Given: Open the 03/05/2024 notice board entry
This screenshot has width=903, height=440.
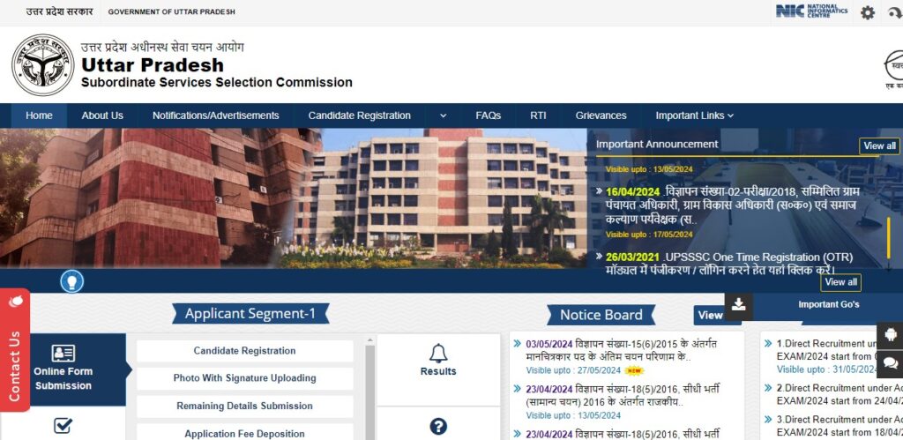Looking at the screenshot, I should pos(622,350).
